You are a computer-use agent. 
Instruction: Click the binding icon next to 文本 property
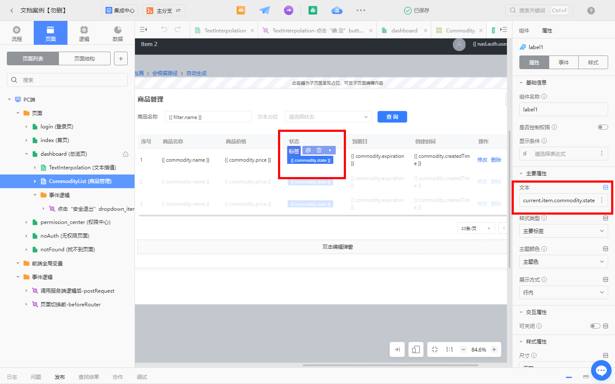click(x=605, y=187)
